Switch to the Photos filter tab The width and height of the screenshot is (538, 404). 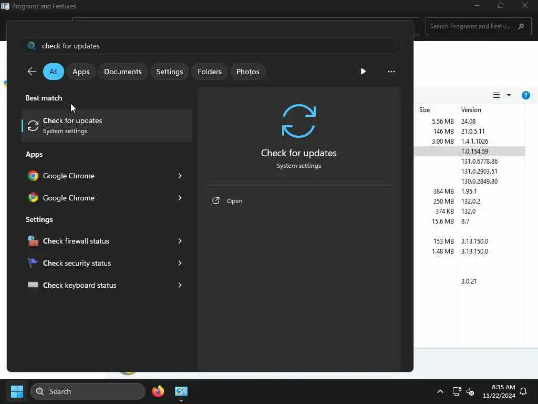(x=248, y=72)
